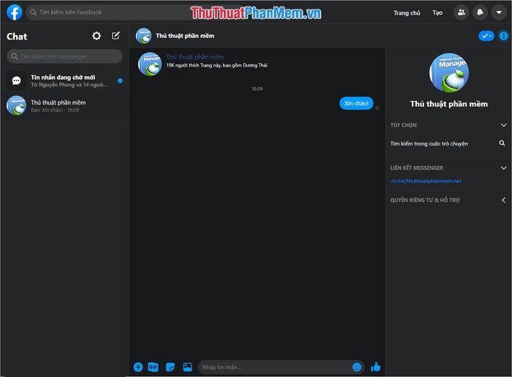
Task: Open m.me/thuthuatphanmem.net link
Action: click(x=426, y=181)
